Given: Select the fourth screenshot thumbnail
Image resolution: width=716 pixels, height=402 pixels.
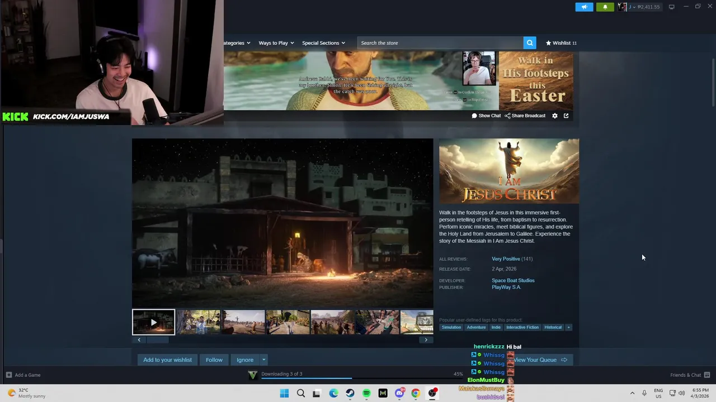Looking at the screenshot, I should click(288, 322).
